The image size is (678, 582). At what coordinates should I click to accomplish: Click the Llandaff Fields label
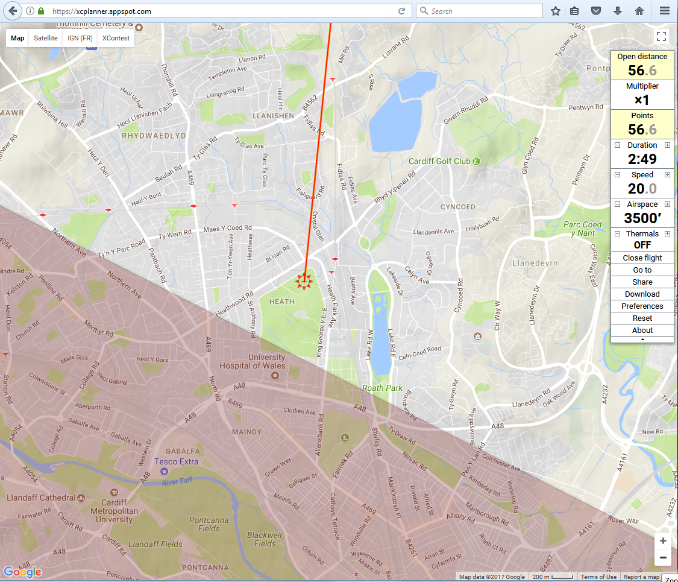coord(155,544)
